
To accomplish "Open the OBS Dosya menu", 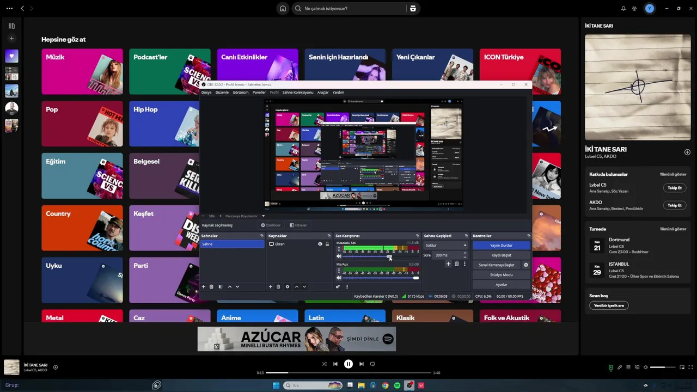I will tap(206, 93).
